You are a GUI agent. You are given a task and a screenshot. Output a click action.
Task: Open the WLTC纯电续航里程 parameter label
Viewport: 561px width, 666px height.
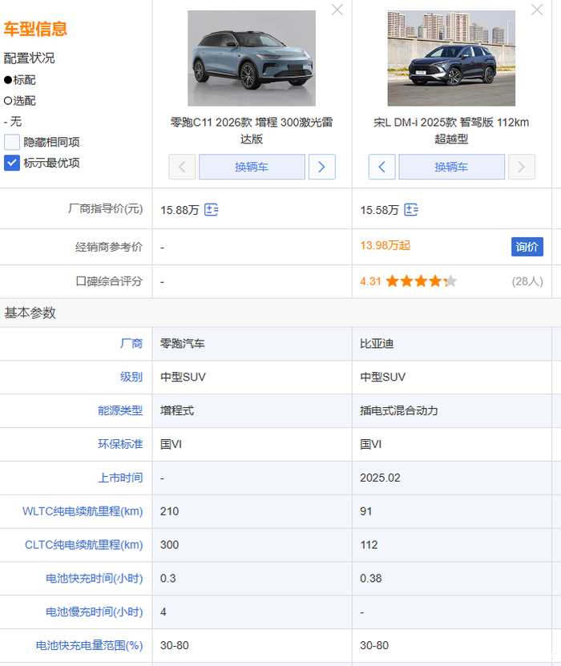click(x=83, y=511)
